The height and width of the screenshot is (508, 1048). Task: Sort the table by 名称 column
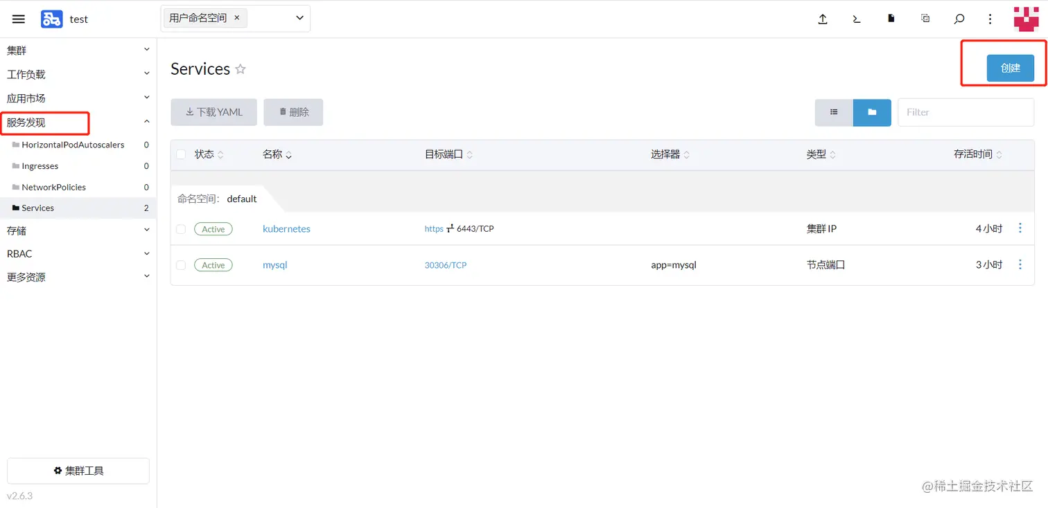[x=277, y=154]
